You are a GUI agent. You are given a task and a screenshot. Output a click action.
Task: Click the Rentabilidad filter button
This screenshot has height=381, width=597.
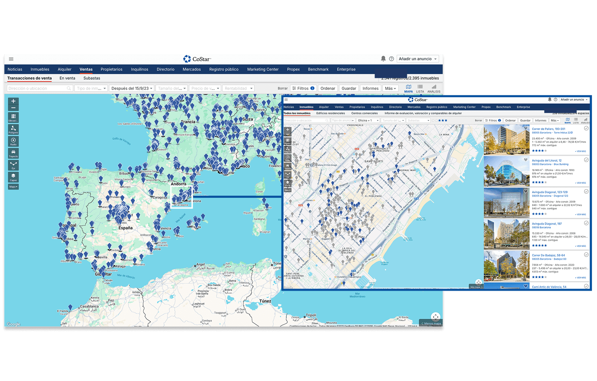pyautogui.click(x=238, y=88)
